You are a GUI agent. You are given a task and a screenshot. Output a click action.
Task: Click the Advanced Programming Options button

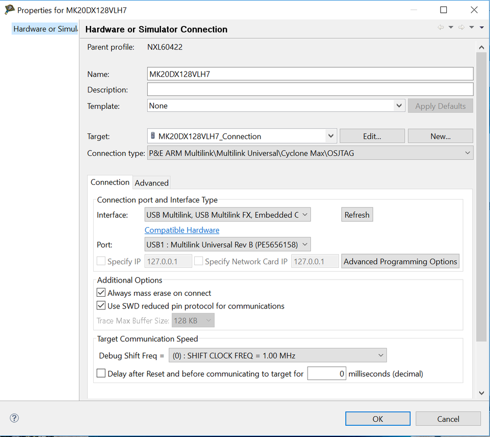click(400, 261)
